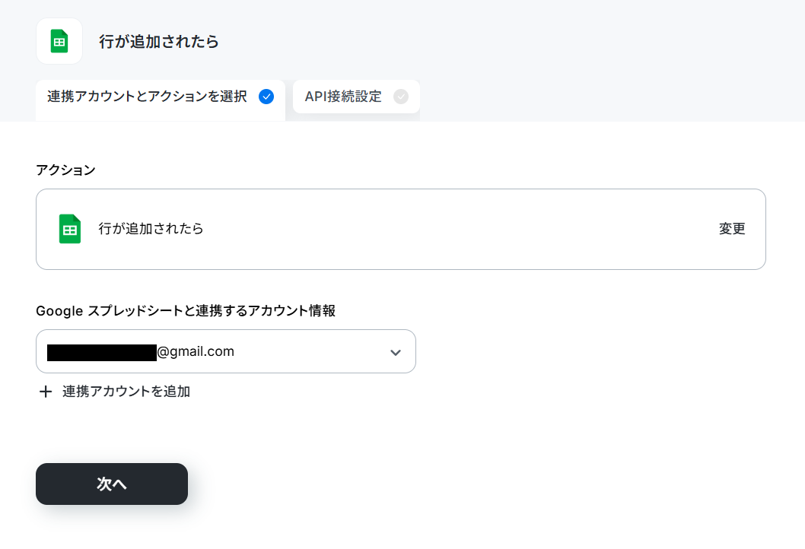Click the 変更 link to change the action

tap(732, 229)
